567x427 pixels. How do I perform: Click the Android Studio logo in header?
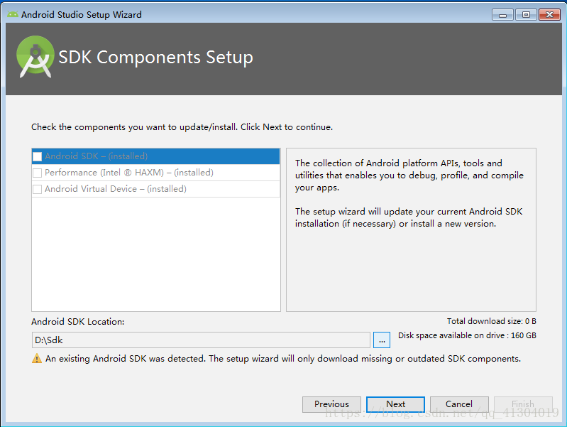(35, 57)
